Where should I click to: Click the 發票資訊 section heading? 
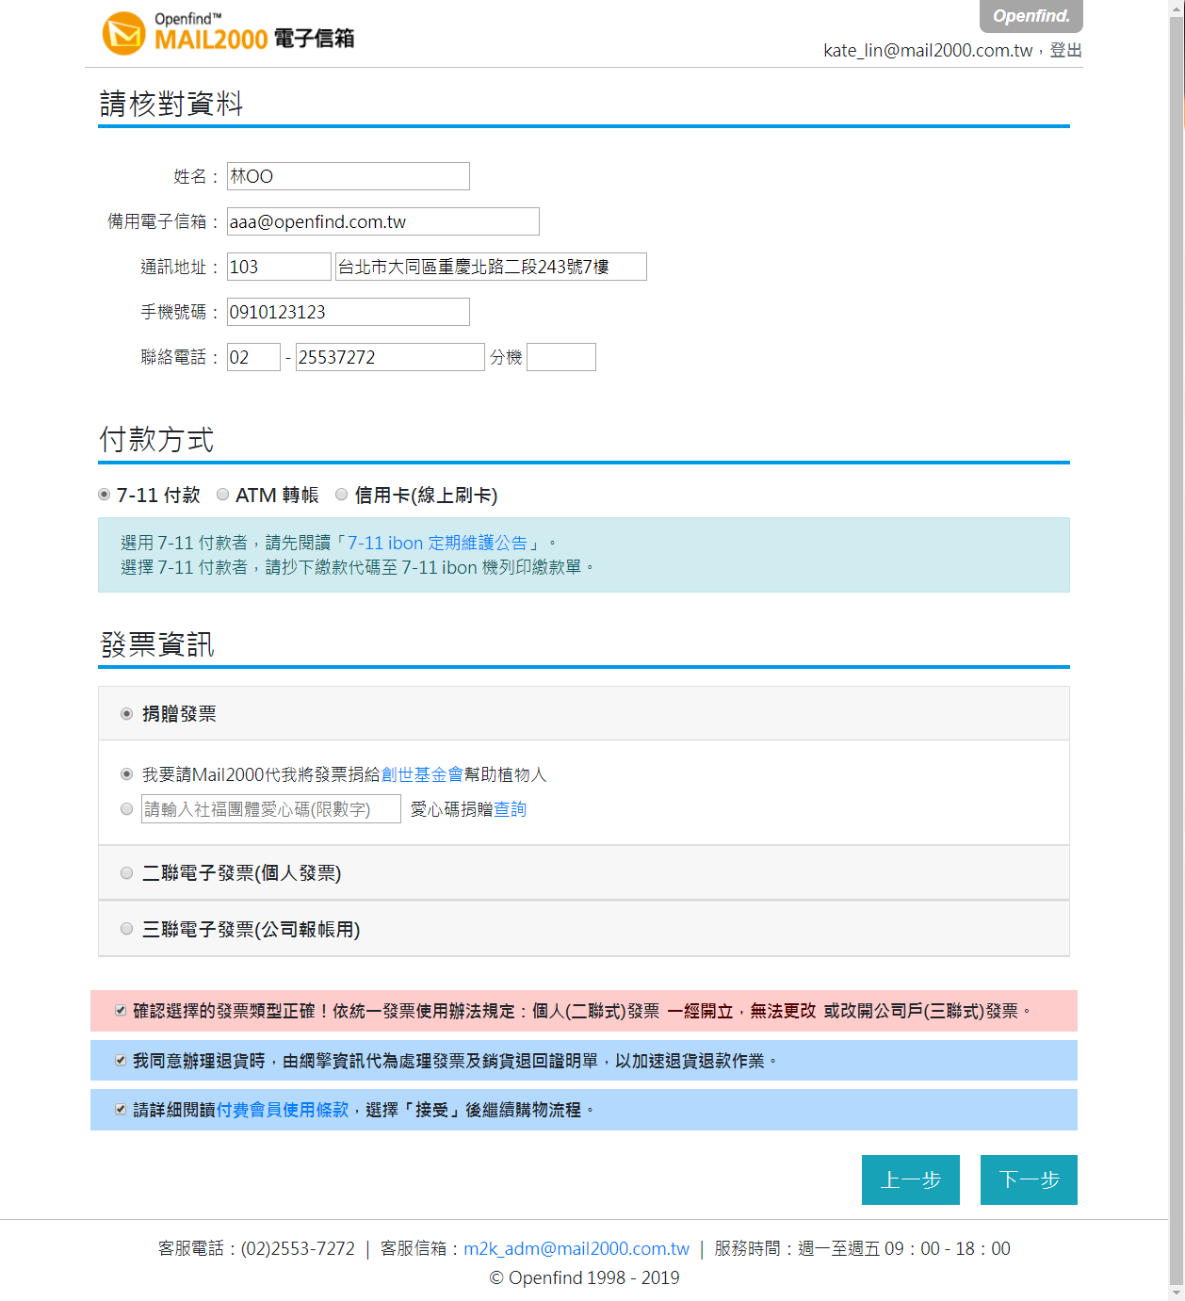pos(157,644)
